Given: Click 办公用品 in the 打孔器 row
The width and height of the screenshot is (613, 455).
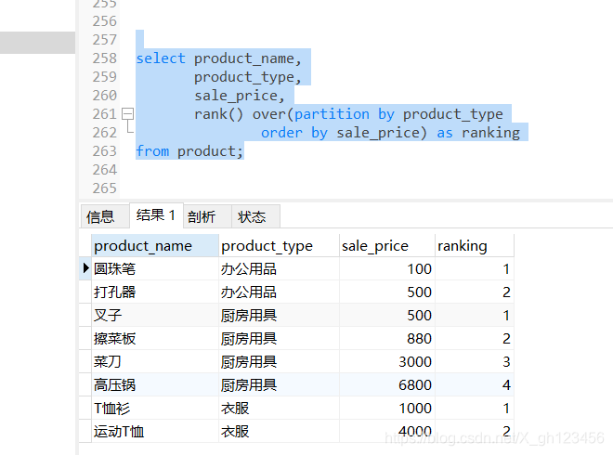Looking at the screenshot, I should [279, 292].
